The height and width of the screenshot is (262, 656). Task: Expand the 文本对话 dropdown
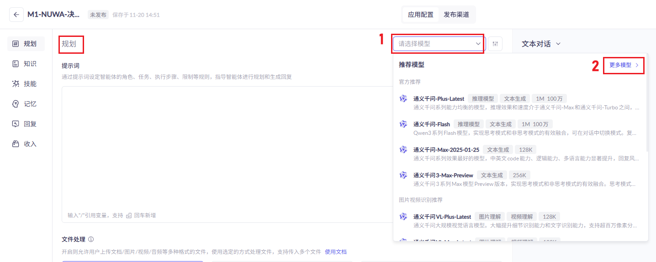[x=541, y=44]
